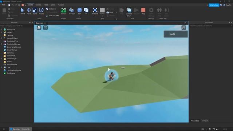Image resolution: width=233 pixels, height=131 pixels.
Task: Switch to the HOME ribbon tab
Action: [31, 5]
